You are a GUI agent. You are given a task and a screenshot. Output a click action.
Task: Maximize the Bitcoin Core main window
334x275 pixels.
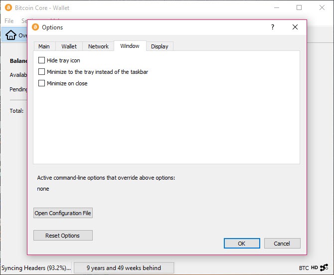coord(299,7)
